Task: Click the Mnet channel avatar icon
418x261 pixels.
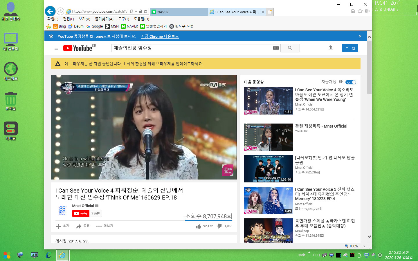Action: click(62, 210)
